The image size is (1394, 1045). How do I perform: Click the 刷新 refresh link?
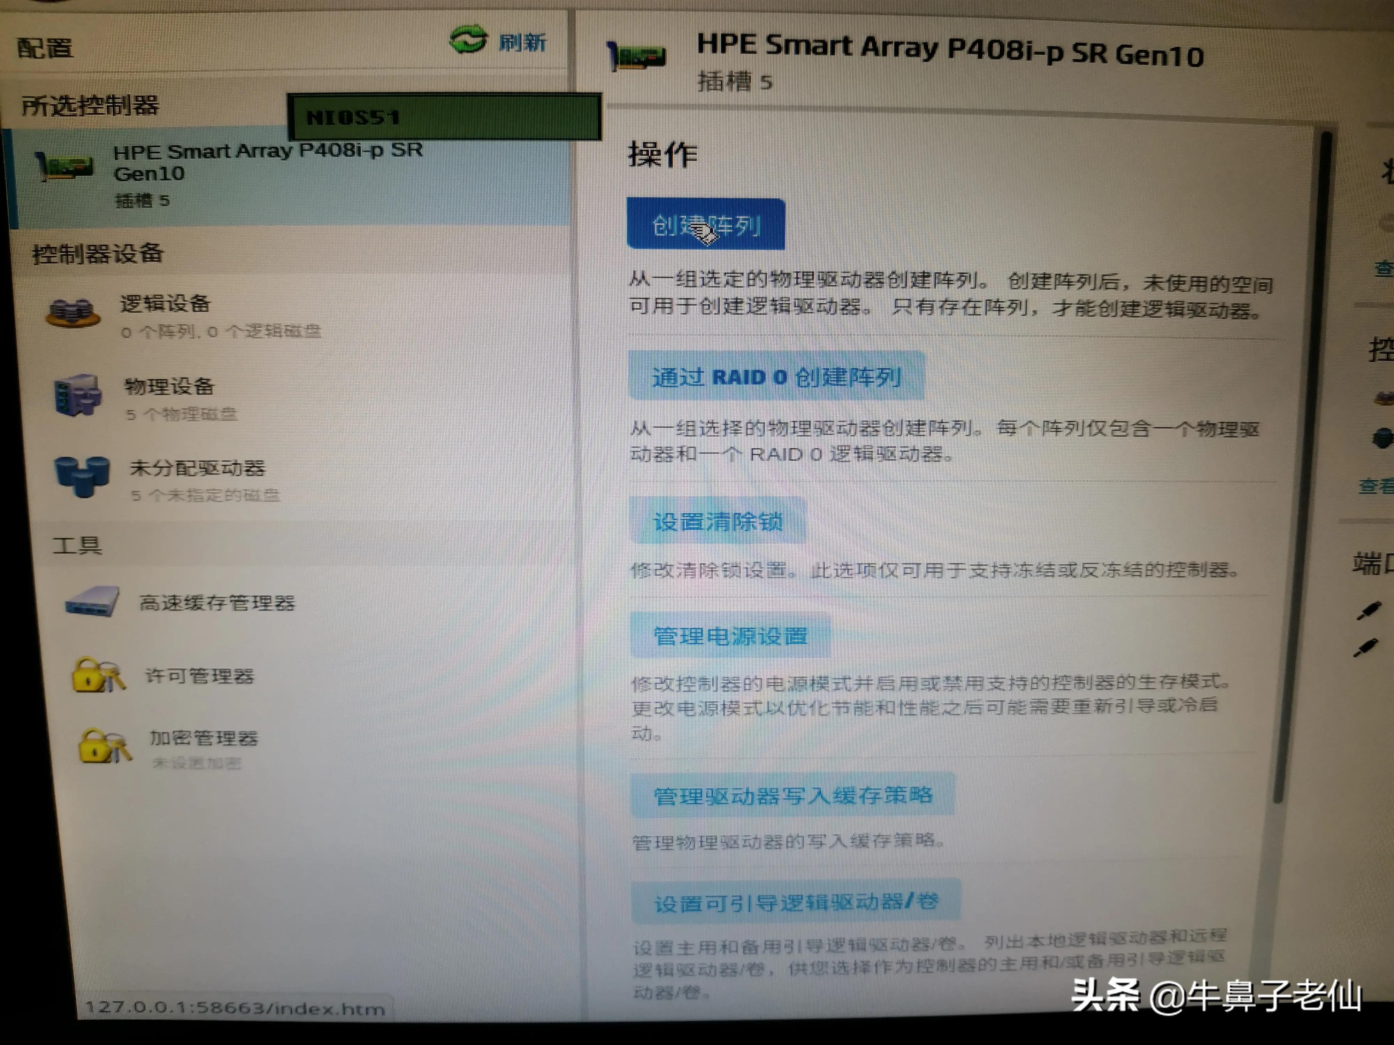522,43
